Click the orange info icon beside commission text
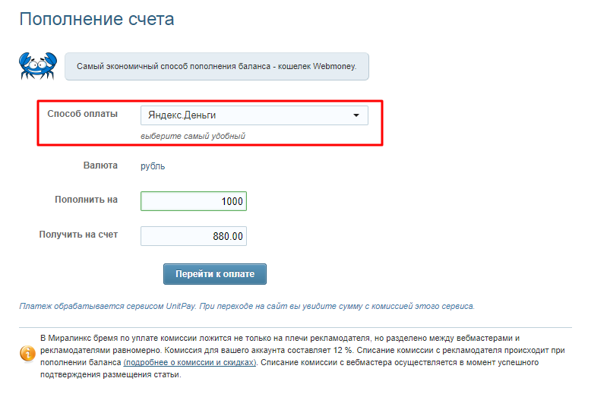Screen dimensions: 607x394 (27, 353)
